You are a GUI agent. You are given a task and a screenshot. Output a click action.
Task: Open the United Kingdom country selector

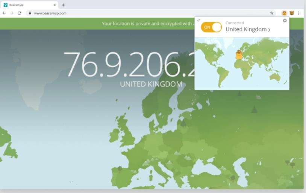click(248, 29)
